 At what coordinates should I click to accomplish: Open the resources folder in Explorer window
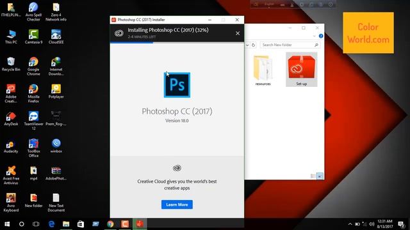tap(263, 70)
